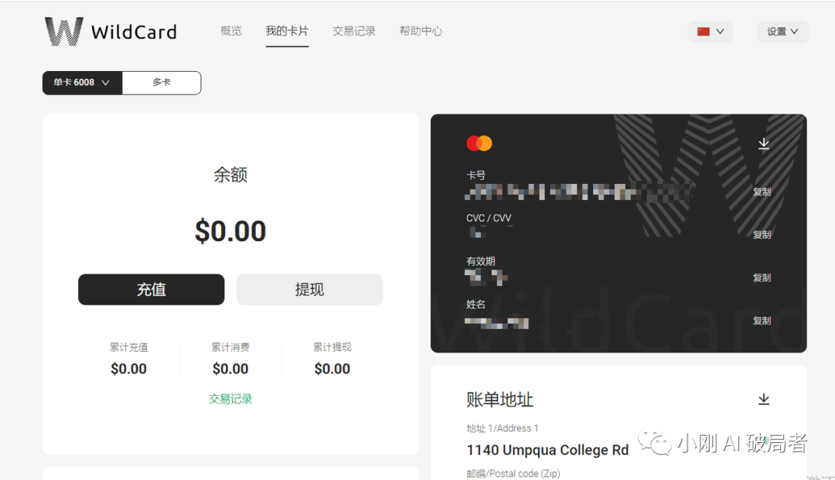Copy the CVC / CVV code
835x480 pixels.
coord(762,235)
